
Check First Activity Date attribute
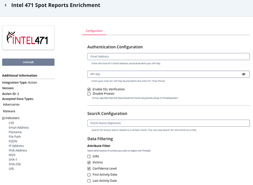(x=89, y=175)
